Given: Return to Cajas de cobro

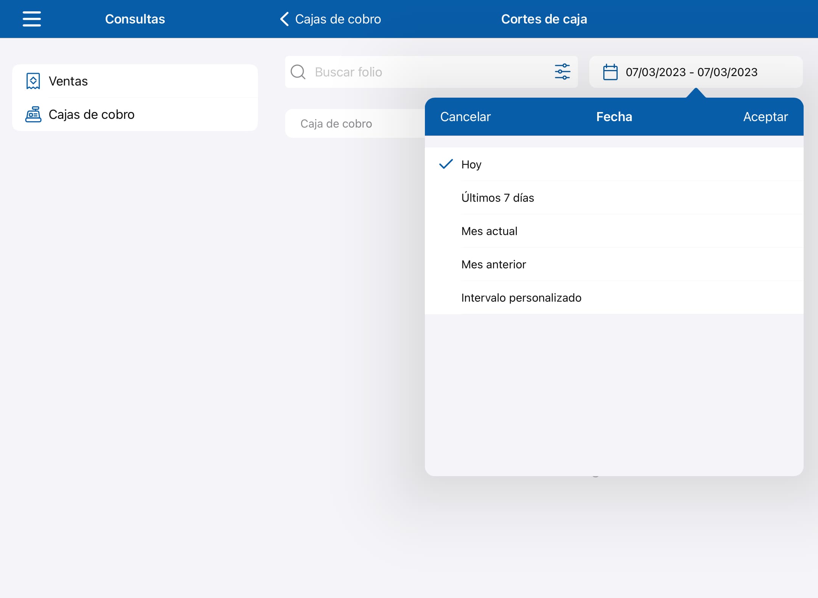Looking at the screenshot, I should (x=330, y=19).
